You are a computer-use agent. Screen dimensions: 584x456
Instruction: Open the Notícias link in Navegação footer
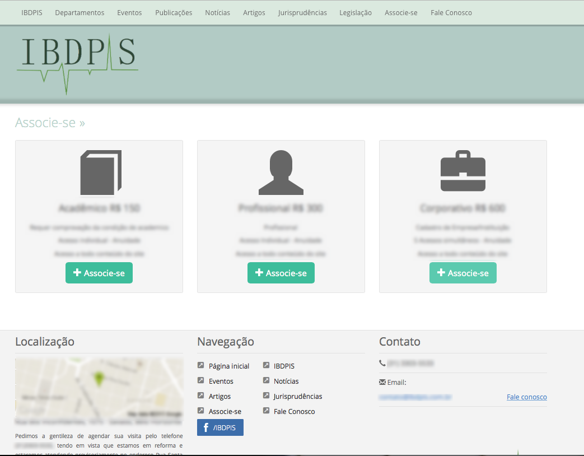[286, 381]
